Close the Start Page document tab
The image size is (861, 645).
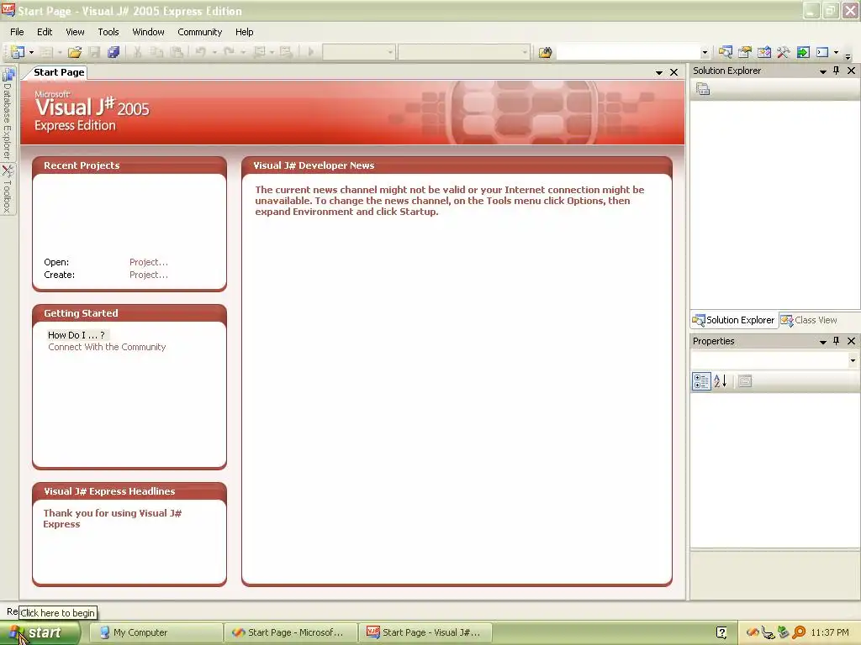pyautogui.click(x=673, y=72)
